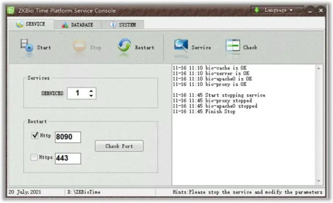Close the Service Console window
This screenshot has width=333, height=203.
[321, 10]
